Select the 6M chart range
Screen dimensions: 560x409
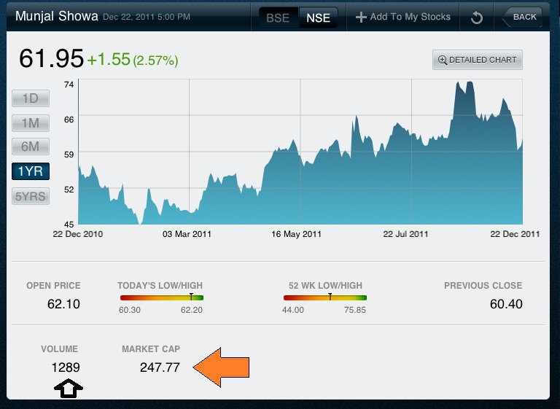[31, 147]
